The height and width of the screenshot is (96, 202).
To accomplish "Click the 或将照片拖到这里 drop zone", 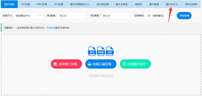I will [x=101, y=76].
